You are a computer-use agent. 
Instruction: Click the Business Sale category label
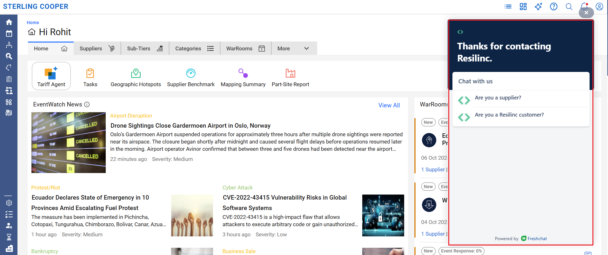239,251
